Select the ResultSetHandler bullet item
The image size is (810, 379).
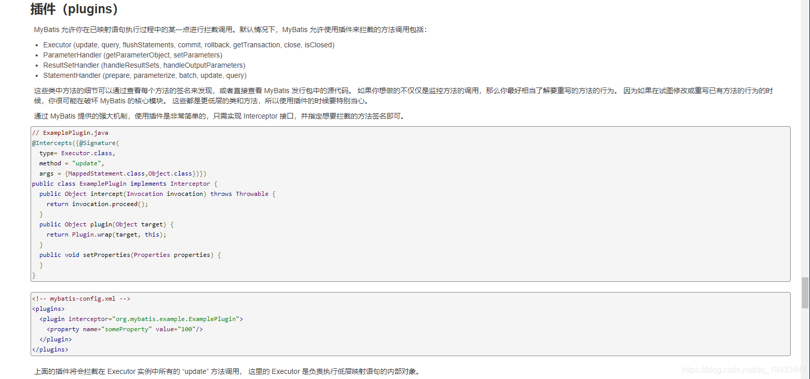(x=144, y=65)
